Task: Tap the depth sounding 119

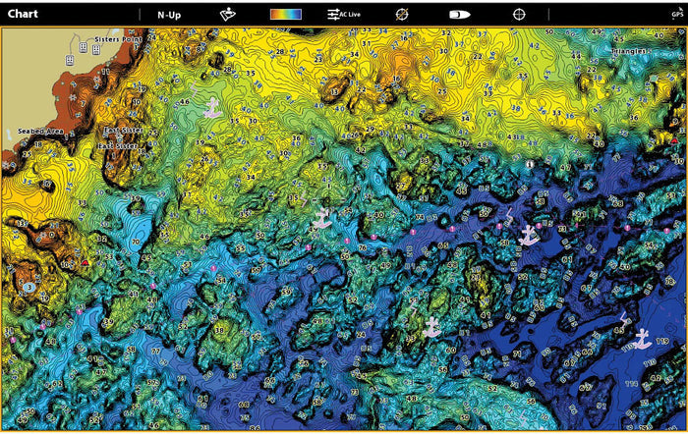Action: (662, 341)
